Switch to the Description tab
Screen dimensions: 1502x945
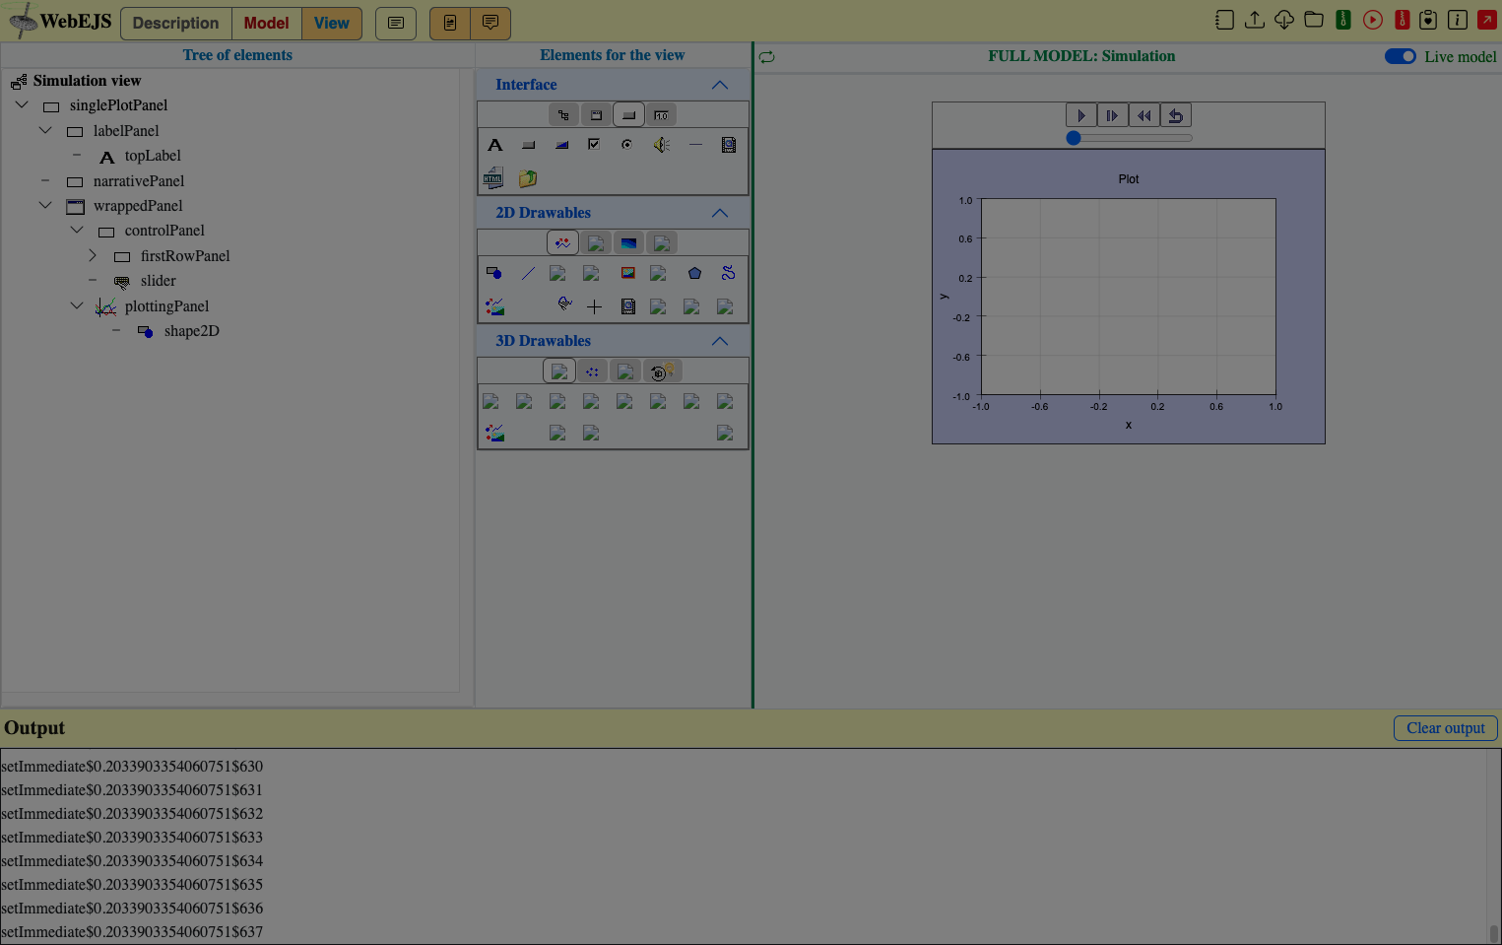[176, 23]
